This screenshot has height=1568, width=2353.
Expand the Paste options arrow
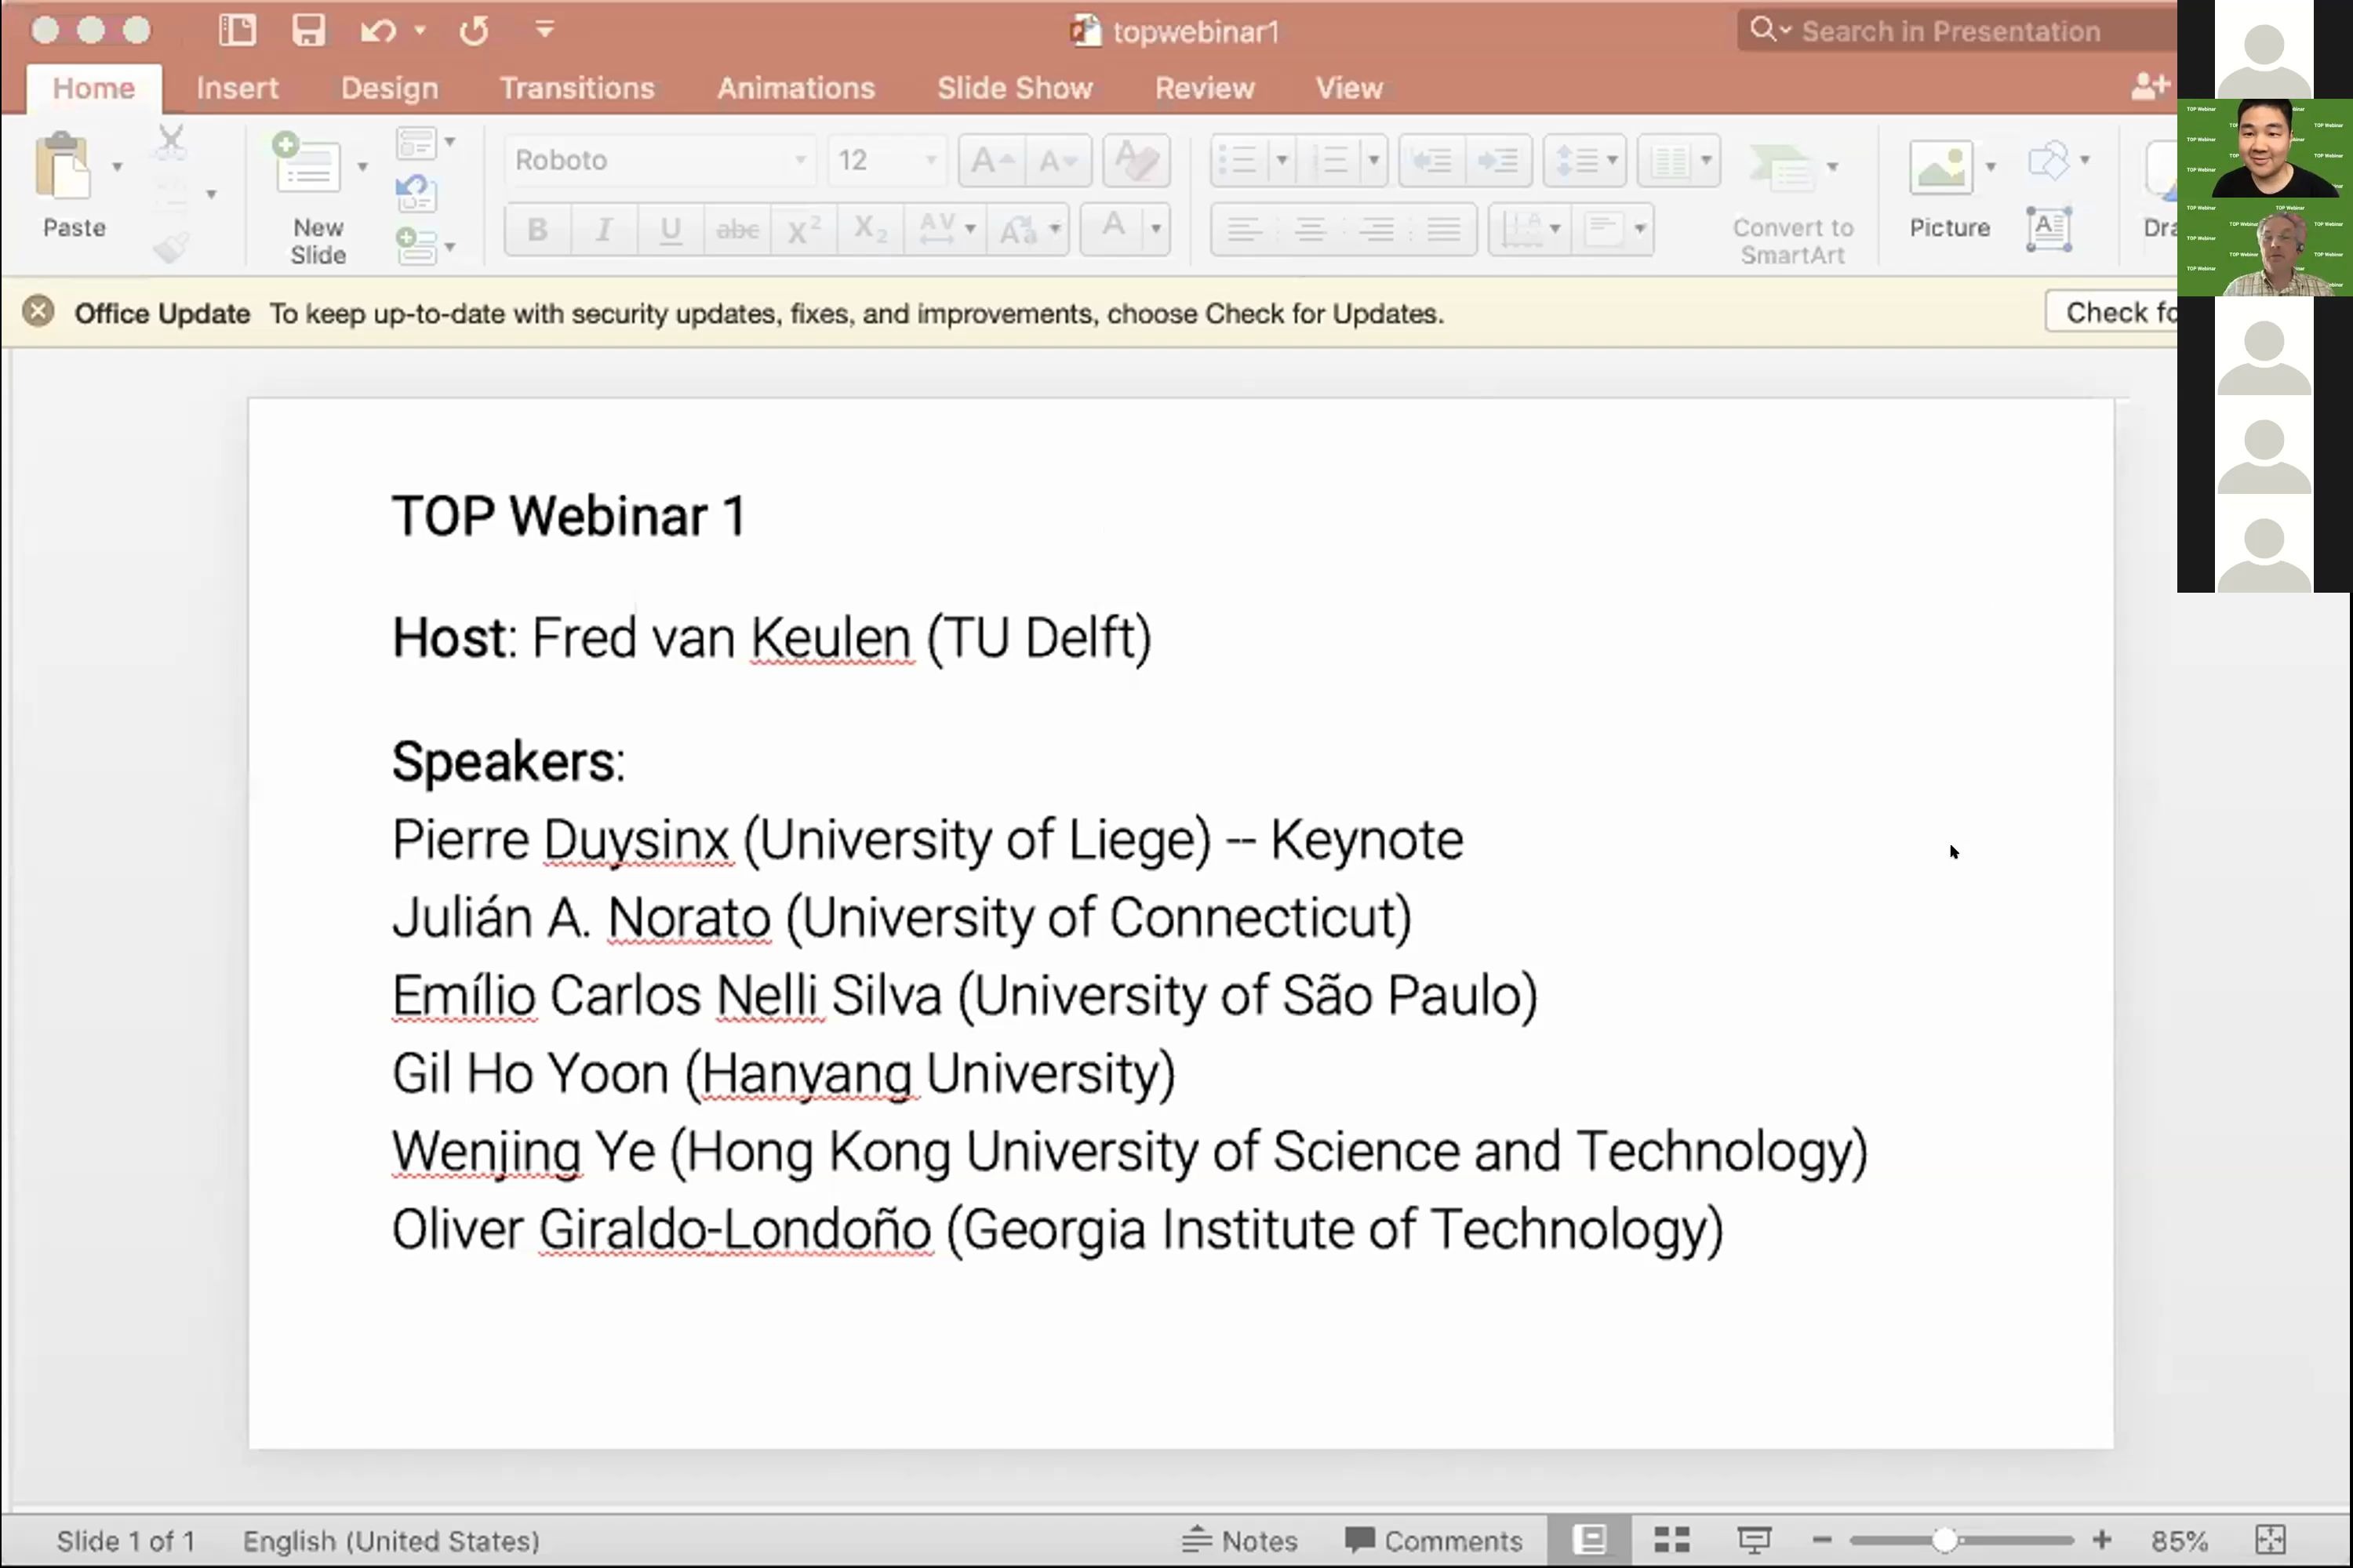coord(117,166)
